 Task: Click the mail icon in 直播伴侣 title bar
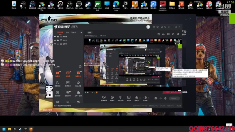coord(154,27)
